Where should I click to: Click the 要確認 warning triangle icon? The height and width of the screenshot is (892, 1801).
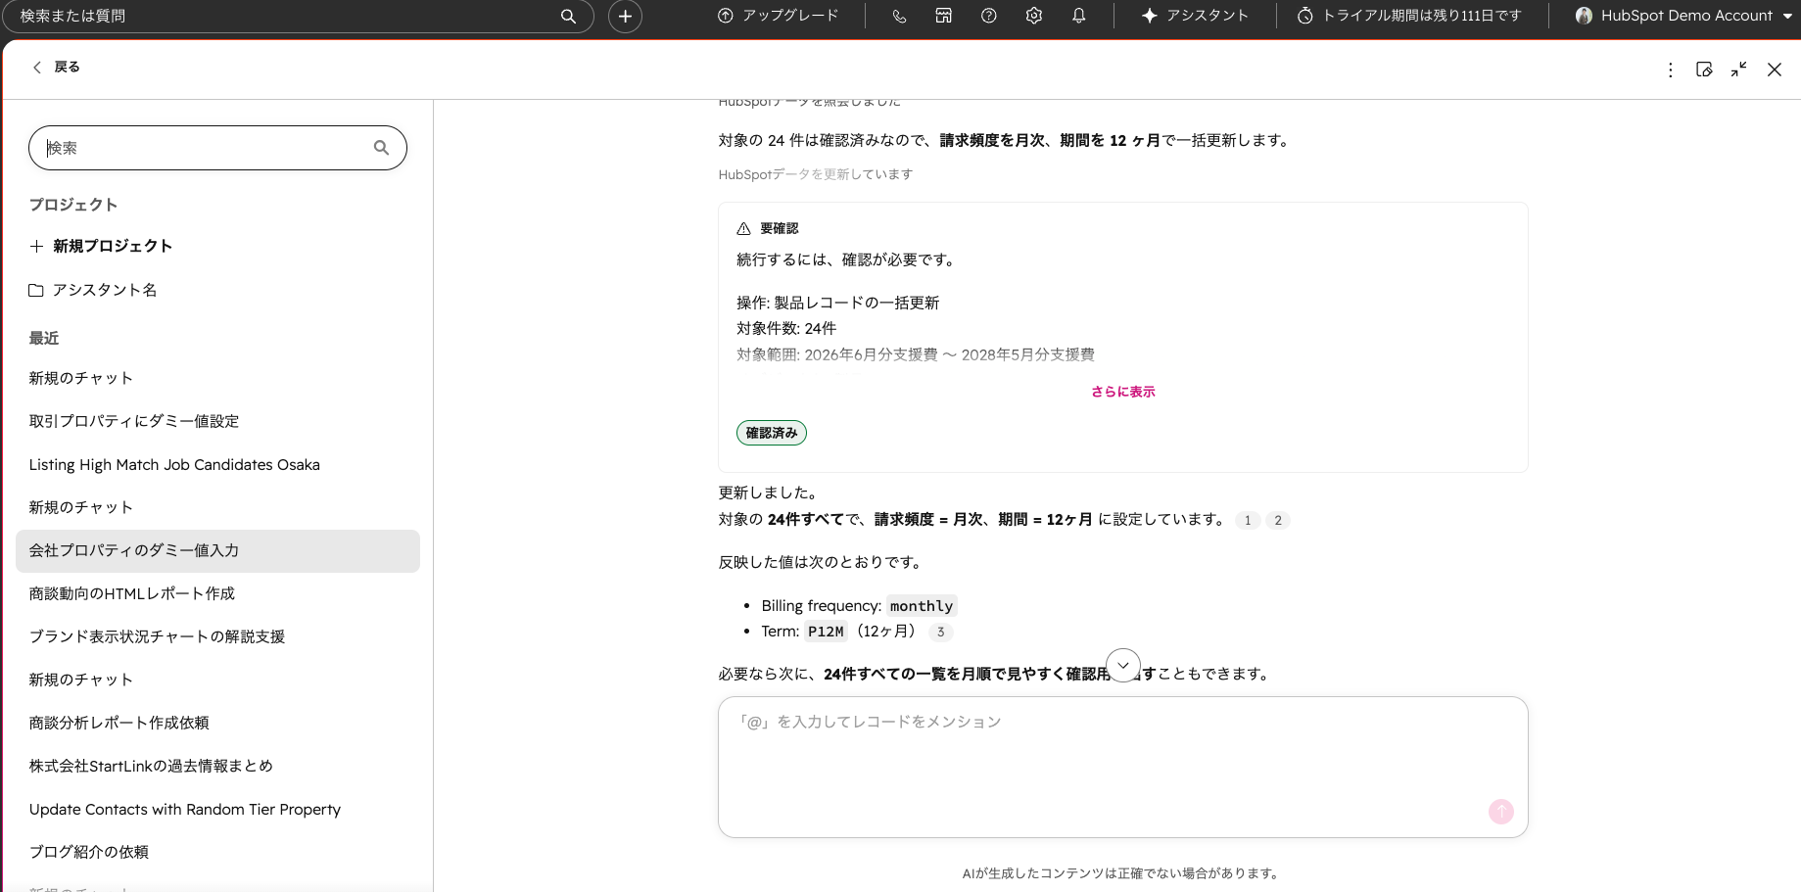[x=743, y=228]
